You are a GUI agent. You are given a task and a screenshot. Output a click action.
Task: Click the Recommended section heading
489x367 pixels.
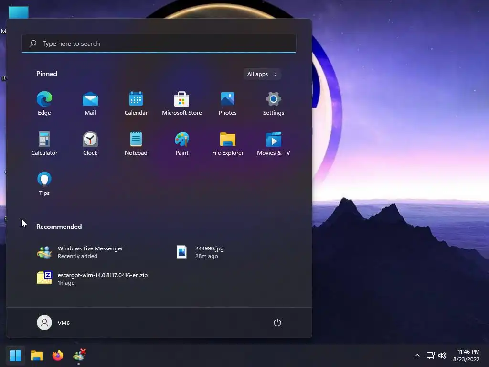coord(59,227)
